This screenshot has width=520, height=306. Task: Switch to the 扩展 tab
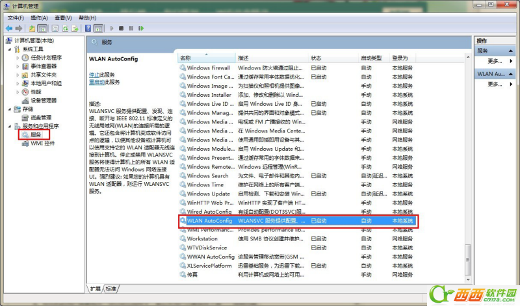coord(96,289)
